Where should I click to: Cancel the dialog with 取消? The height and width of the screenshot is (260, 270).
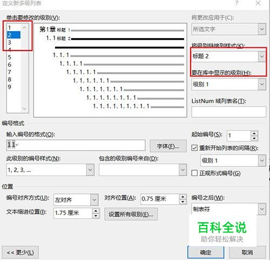click(247, 252)
